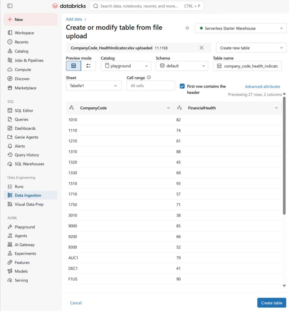
Task: Click the Alerts bell icon
Action: pyautogui.click(x=10, y=146)
